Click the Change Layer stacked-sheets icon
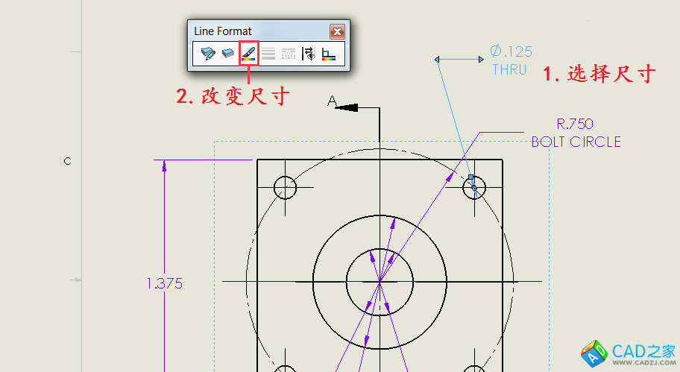The image size is (680, 372). tap(228, 54)
